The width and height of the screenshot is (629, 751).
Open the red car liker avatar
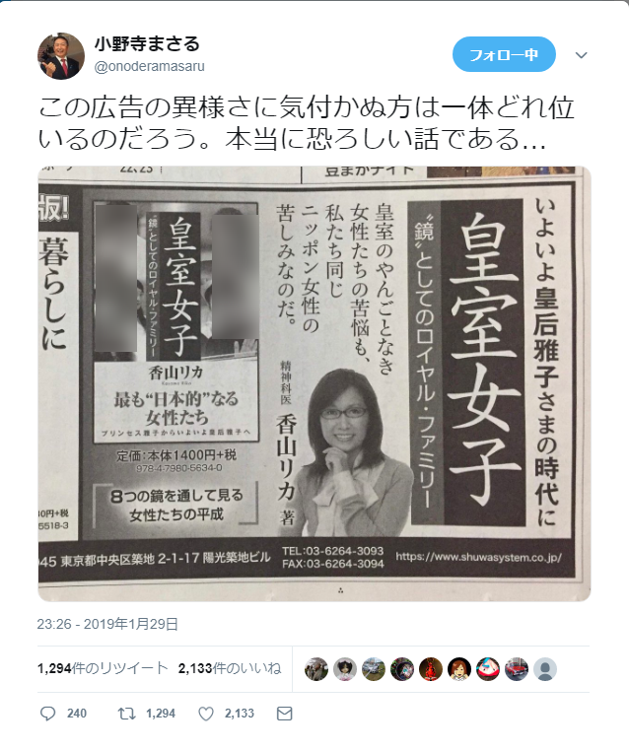(x=517, y=669)
